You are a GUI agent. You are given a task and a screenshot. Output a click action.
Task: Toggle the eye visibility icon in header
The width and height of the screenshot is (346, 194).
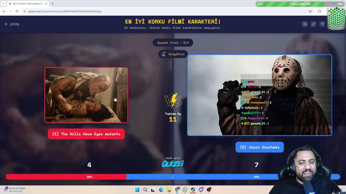305,24
